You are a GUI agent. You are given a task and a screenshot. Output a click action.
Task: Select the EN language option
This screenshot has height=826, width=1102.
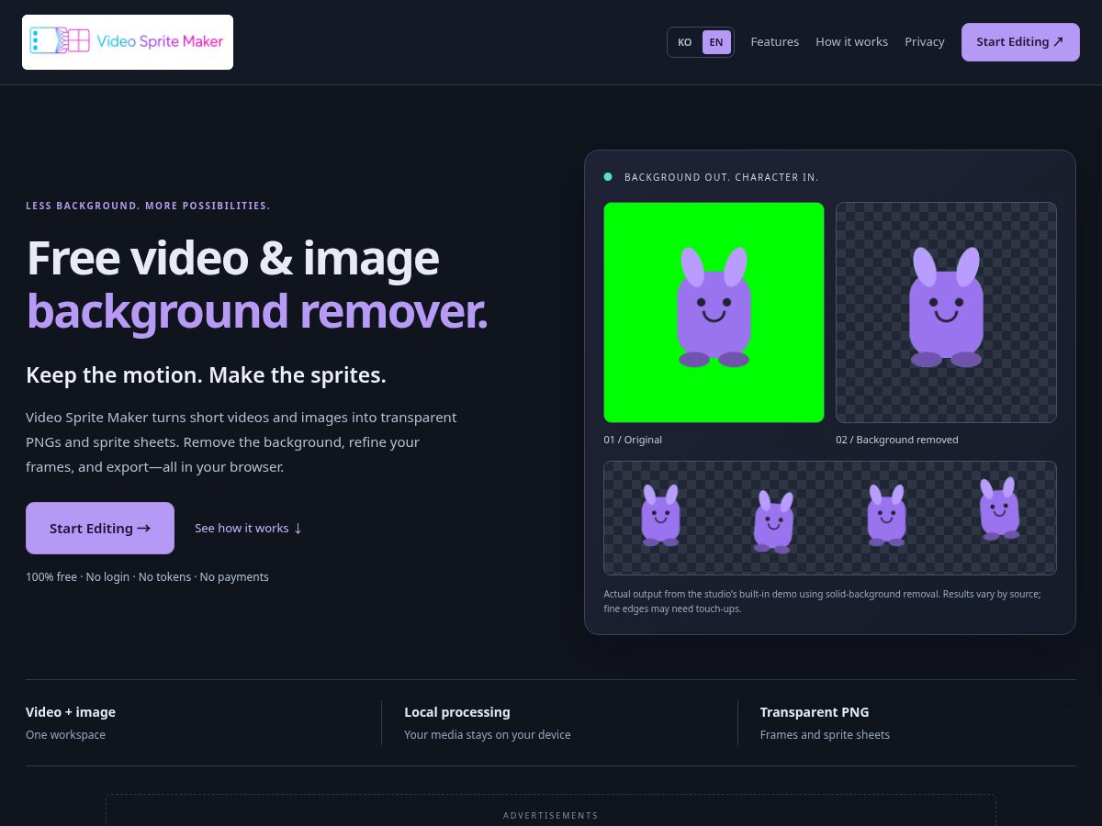coord(716,42)
